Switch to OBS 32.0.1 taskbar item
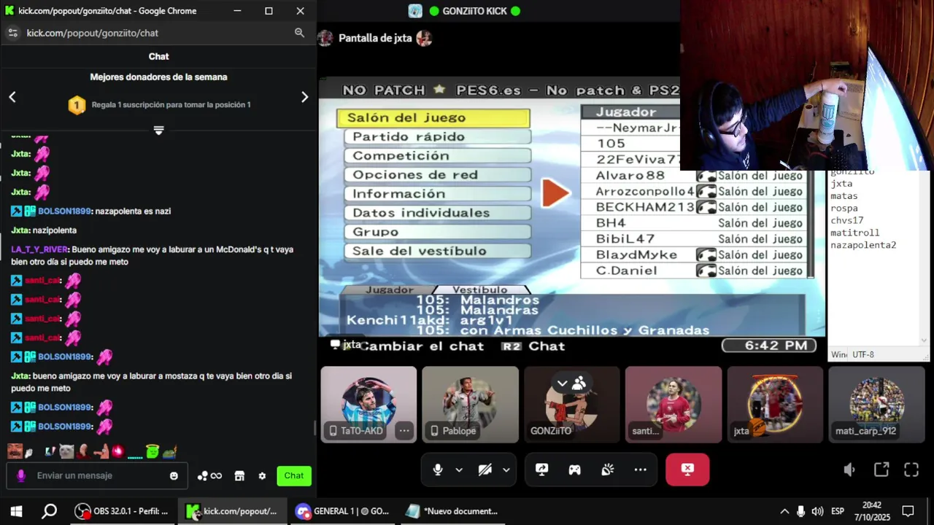Viewport: 934px width, 525px height. point(123,511)
